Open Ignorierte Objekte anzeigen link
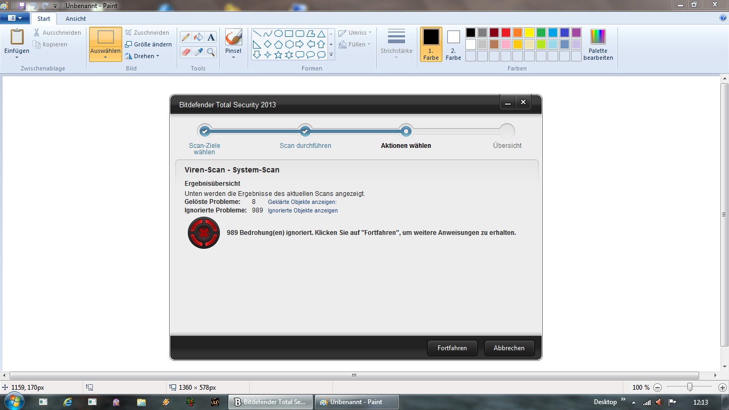 303,211
